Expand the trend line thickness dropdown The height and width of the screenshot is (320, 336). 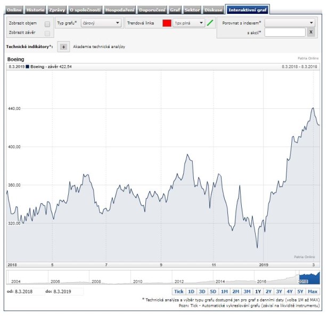click(x=189, y=23)
